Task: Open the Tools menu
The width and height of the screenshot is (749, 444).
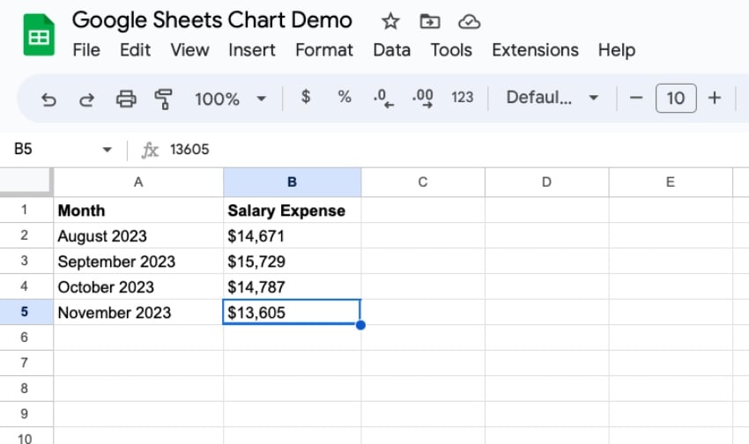Action: tap(451, 50)
